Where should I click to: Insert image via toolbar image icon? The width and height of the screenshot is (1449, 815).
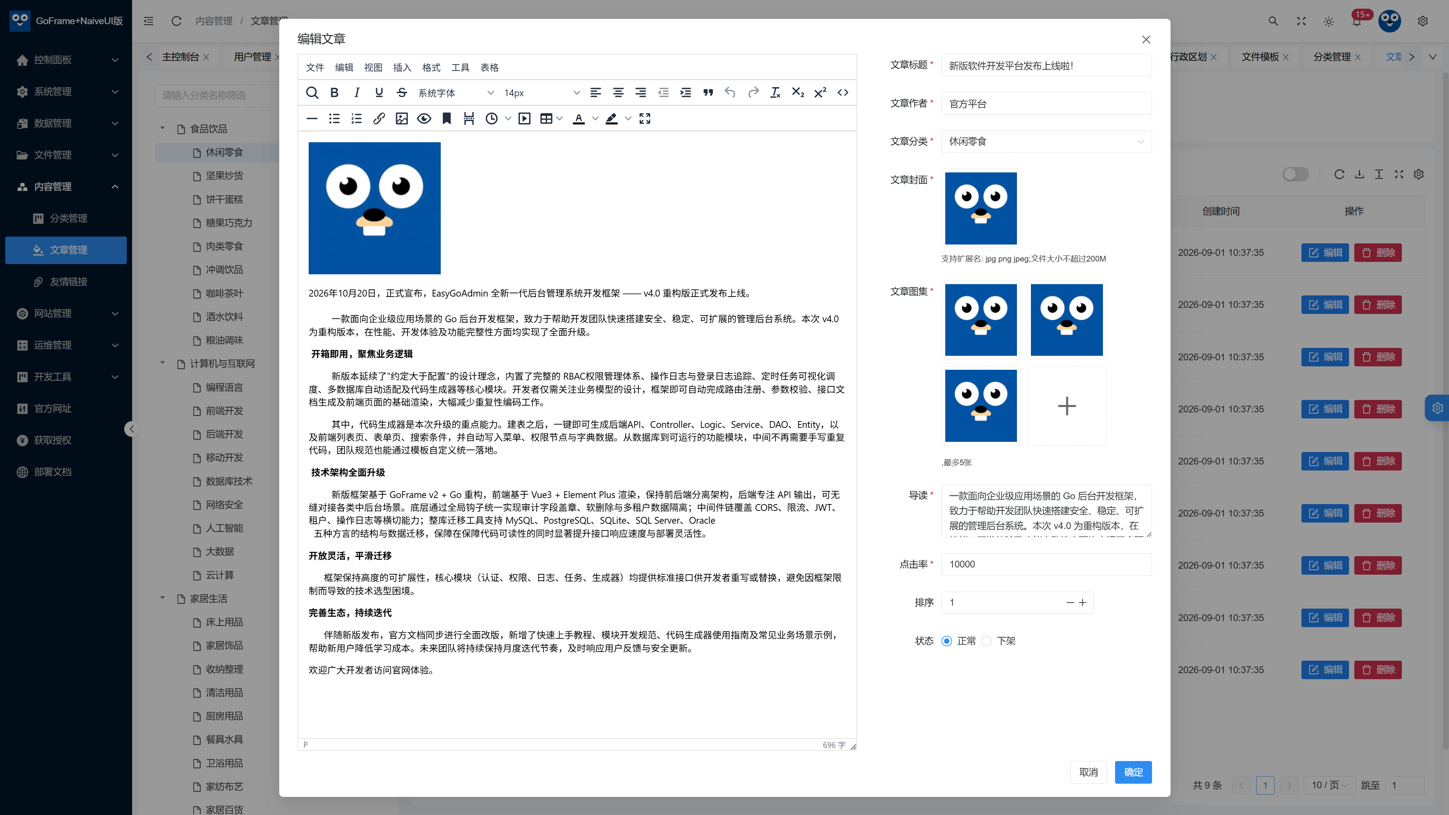(x=401, y=119)
